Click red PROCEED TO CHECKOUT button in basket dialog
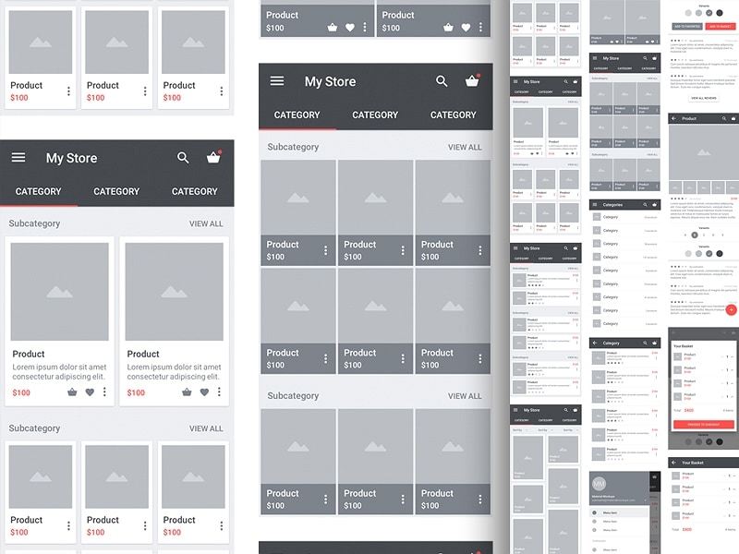The width and height of the screenshot is (739, 554). [703, 425]
